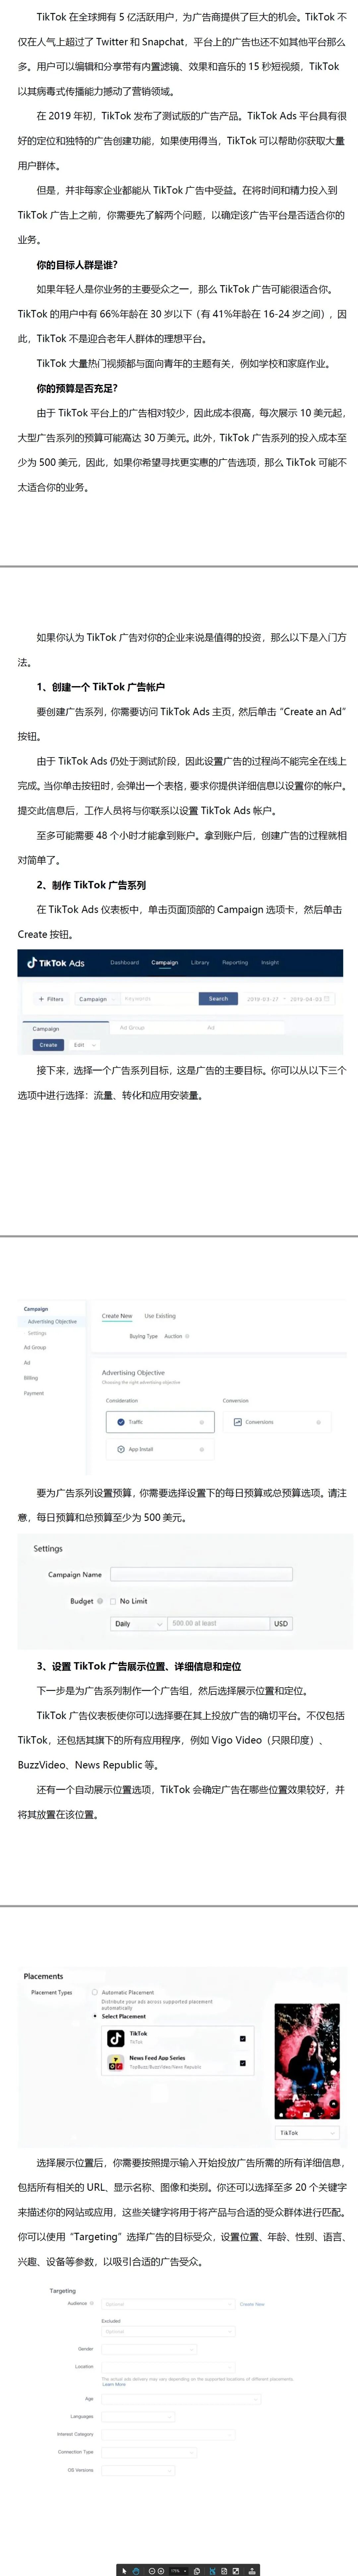Select the Use Existing tab

pos(160,1316)
